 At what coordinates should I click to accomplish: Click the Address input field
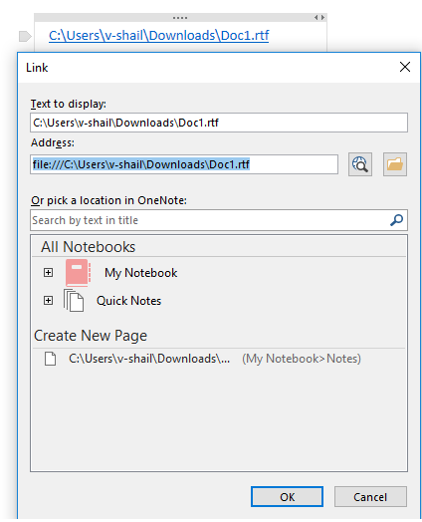click(184, 164)
